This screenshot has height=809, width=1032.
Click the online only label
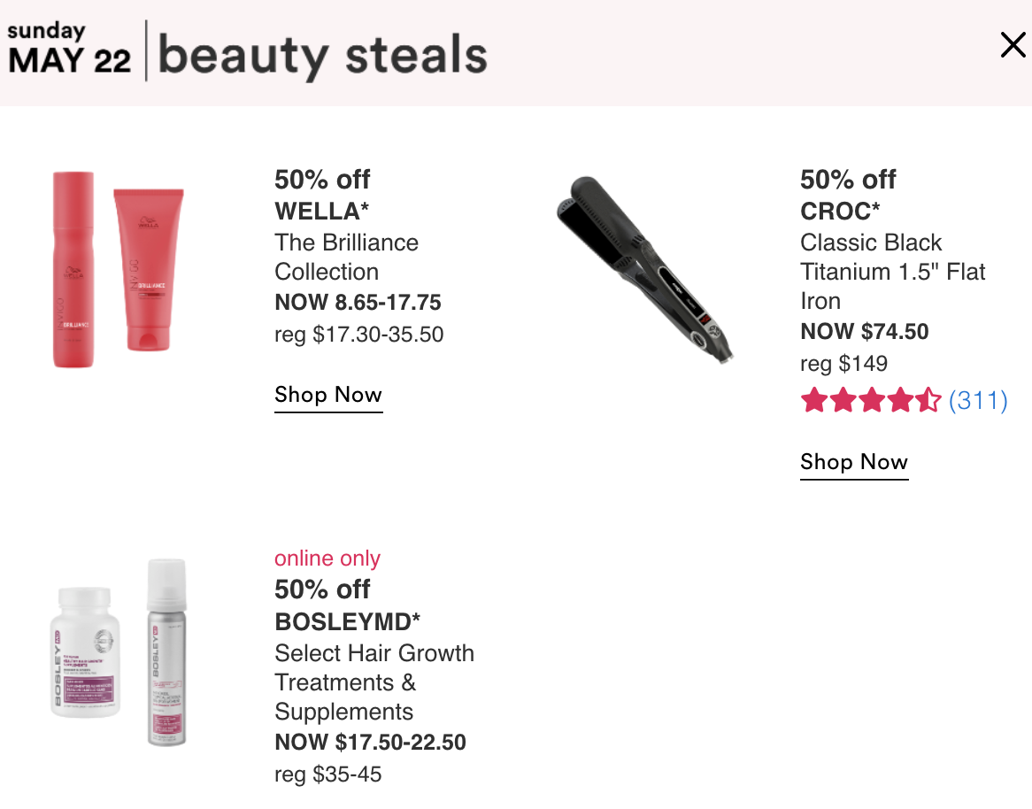point(327,559)
